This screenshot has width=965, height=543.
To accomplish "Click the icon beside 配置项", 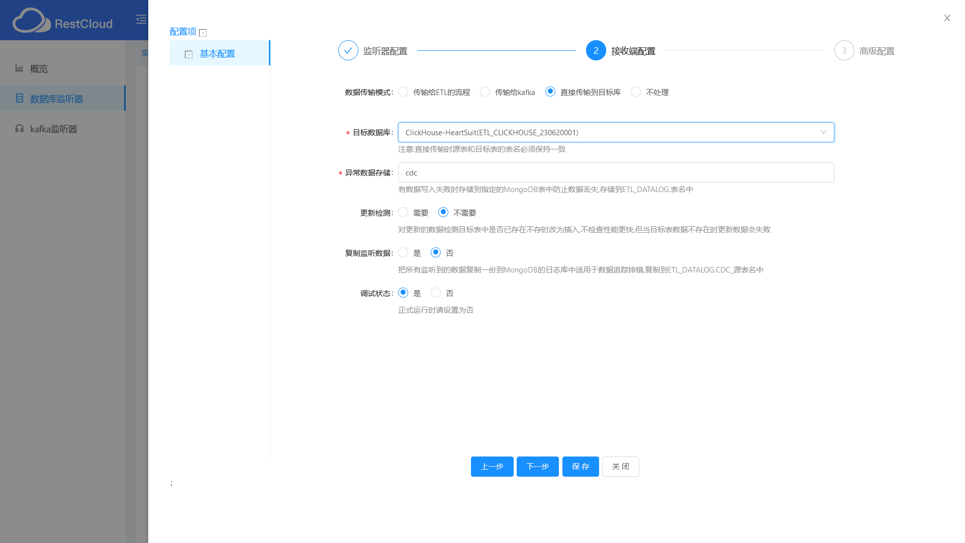I will [203, 33].
